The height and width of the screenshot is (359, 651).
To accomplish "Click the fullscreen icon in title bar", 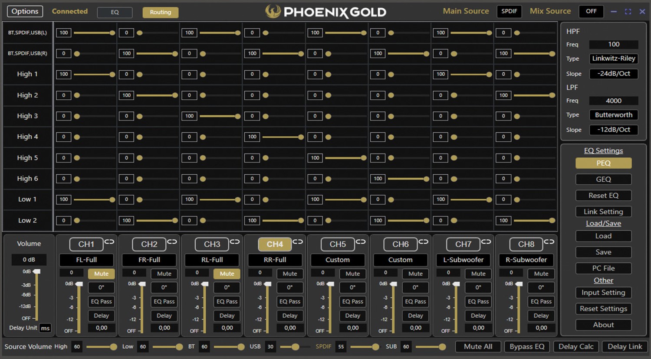I will (628, 12).
